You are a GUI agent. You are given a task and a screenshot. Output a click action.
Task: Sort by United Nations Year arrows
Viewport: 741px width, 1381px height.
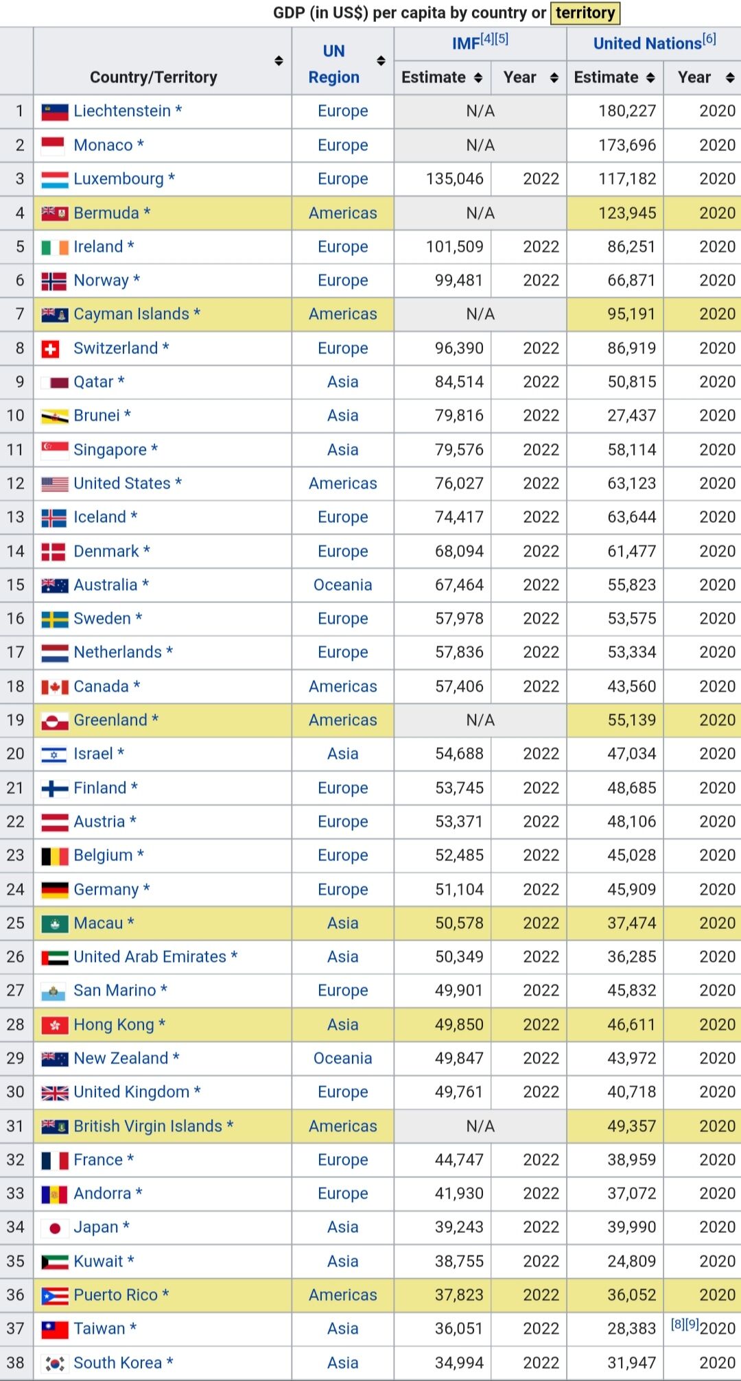[730, 78]
